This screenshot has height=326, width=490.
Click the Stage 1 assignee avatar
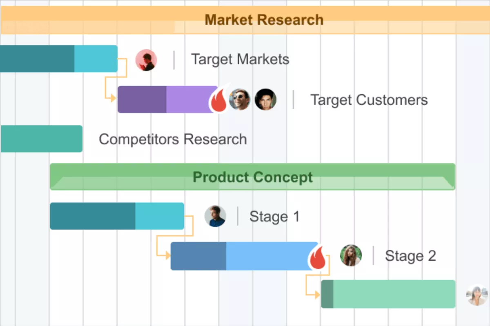[x=215, y=216]
